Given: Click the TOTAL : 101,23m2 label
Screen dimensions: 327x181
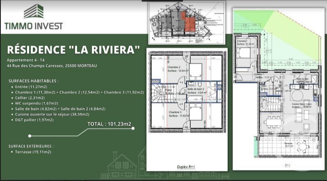Looking at the screenshot, I should tap(109, 124).
